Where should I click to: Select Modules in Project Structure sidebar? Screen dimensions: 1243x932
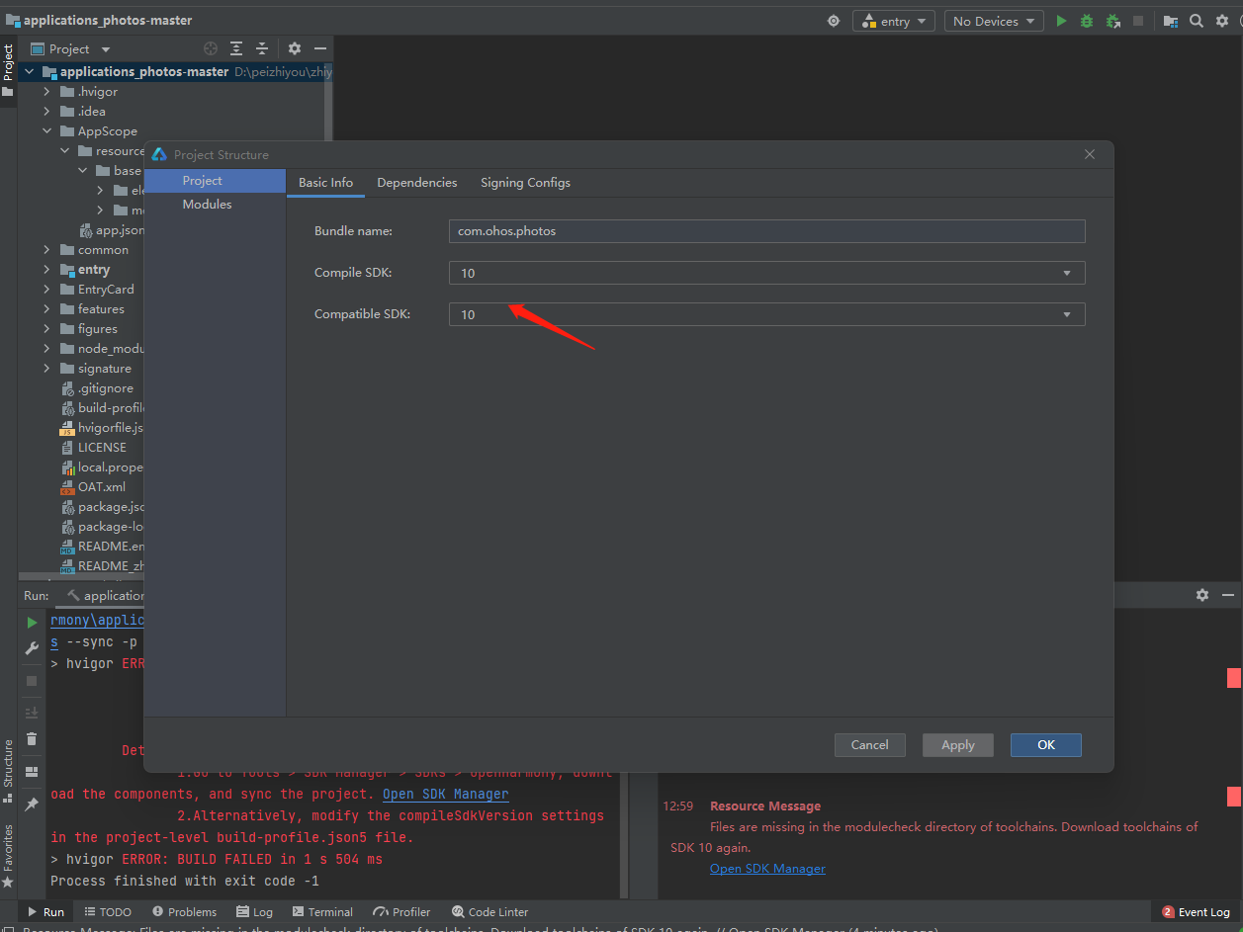(x=215, y=205)
